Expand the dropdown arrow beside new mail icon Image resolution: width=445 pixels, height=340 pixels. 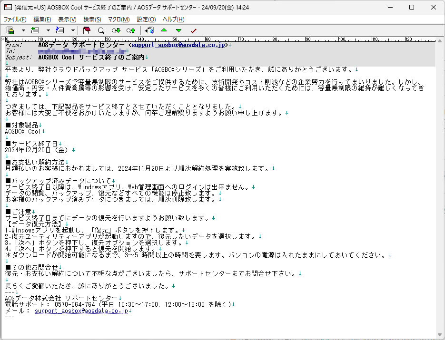[23, 30]
